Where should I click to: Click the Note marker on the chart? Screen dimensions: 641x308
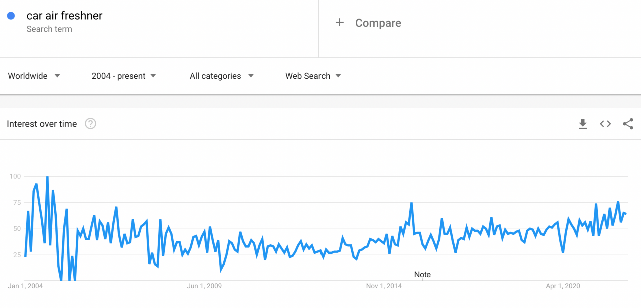(422, 275)
